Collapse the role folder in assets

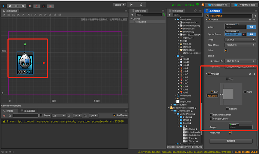click(175, 56)
